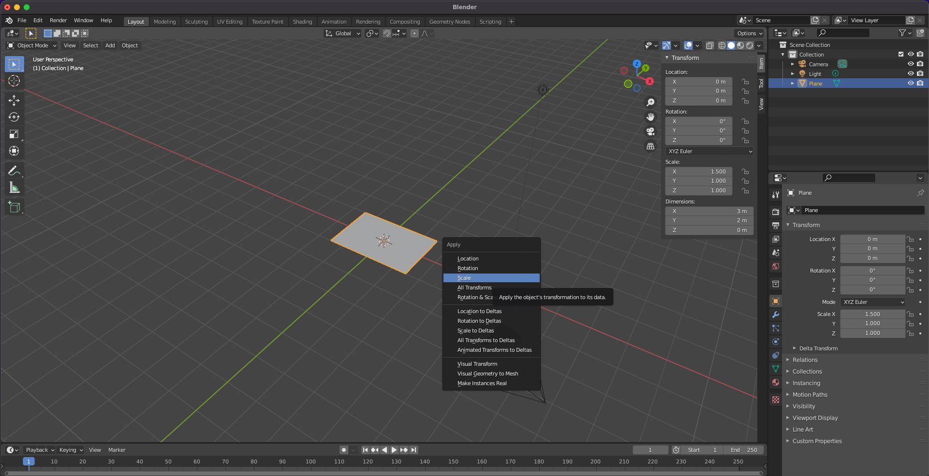Select the Transform tool

14,151
